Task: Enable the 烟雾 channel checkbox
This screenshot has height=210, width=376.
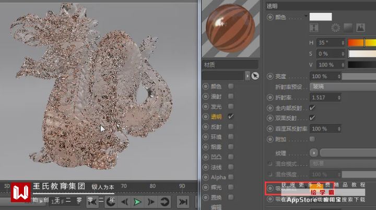Action: click(231, 147)
